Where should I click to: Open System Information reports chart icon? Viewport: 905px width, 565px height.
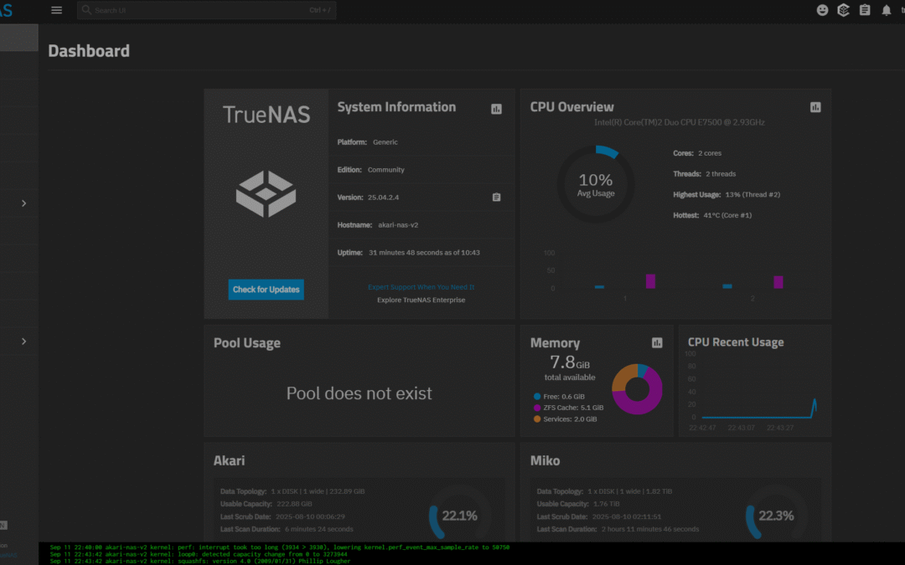click(x=496, y=109)
